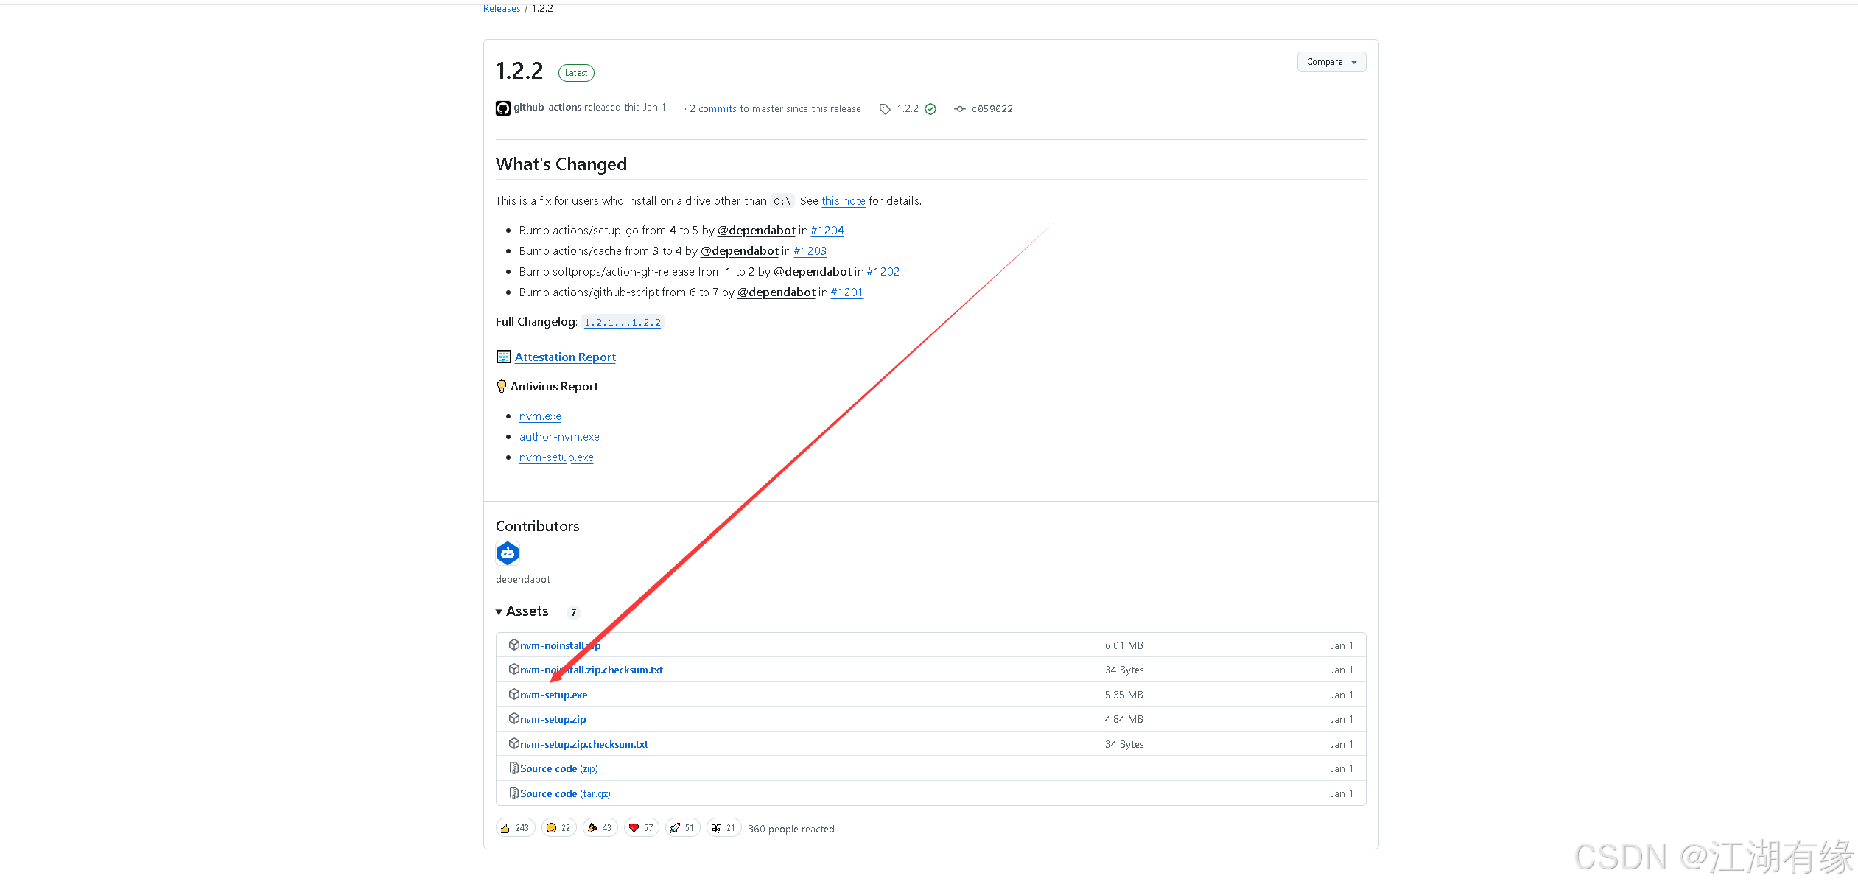The image size is (1858, 887).
Task: Download Source code (tar.gz)
Action: pos(564,793)
